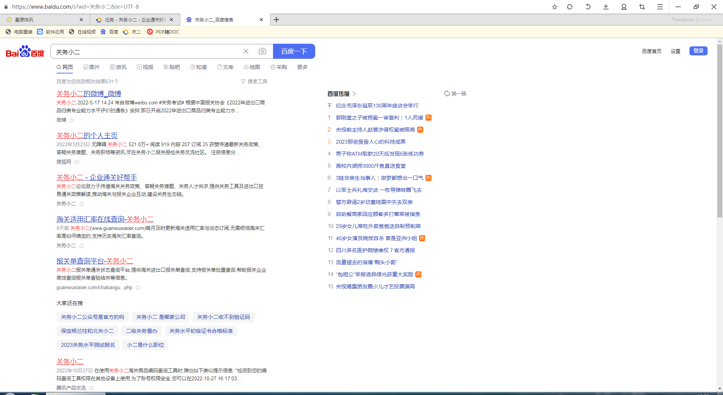Screen dimensions: 723x395
Task: Close the 关务小二_百度搜索 tab
Action: coord(261,20)
